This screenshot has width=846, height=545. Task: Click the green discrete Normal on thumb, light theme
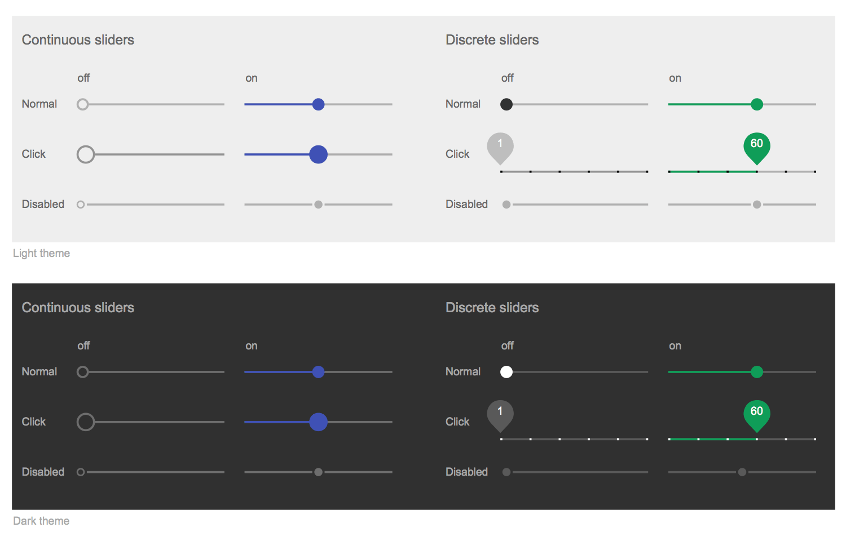(757, 104)
